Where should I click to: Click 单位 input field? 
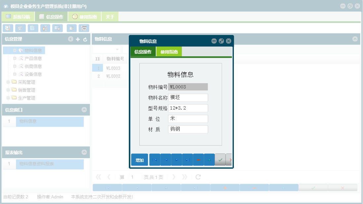click(188, 119)
